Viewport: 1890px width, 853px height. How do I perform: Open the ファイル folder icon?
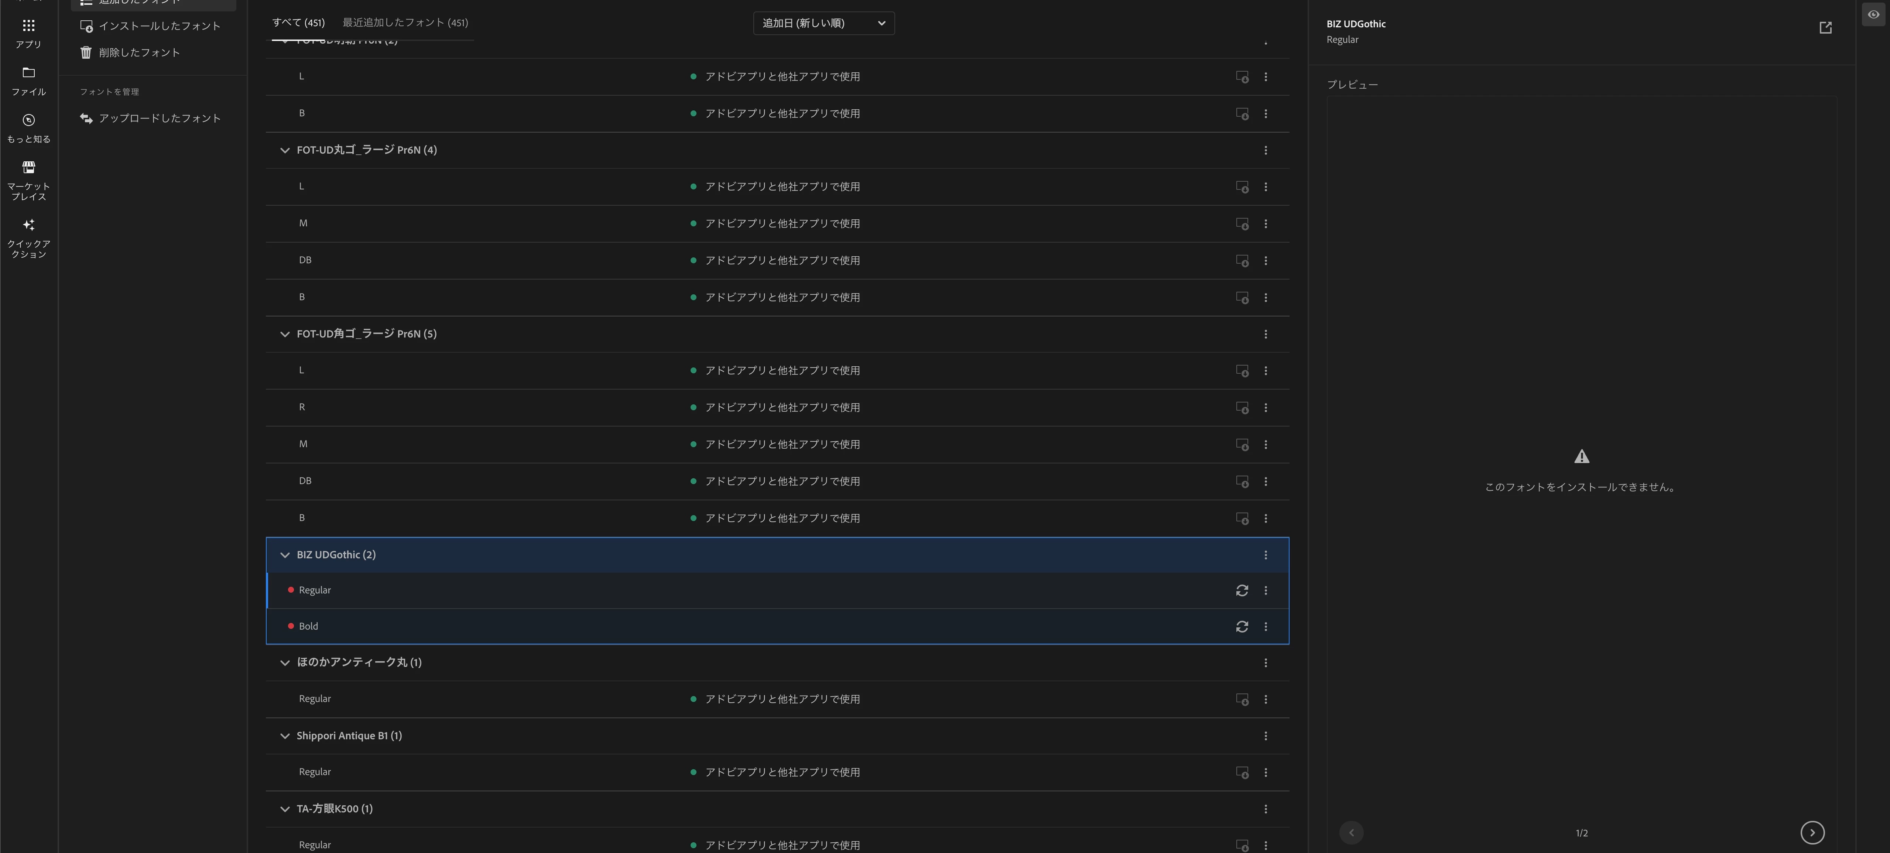coord(28,73)
